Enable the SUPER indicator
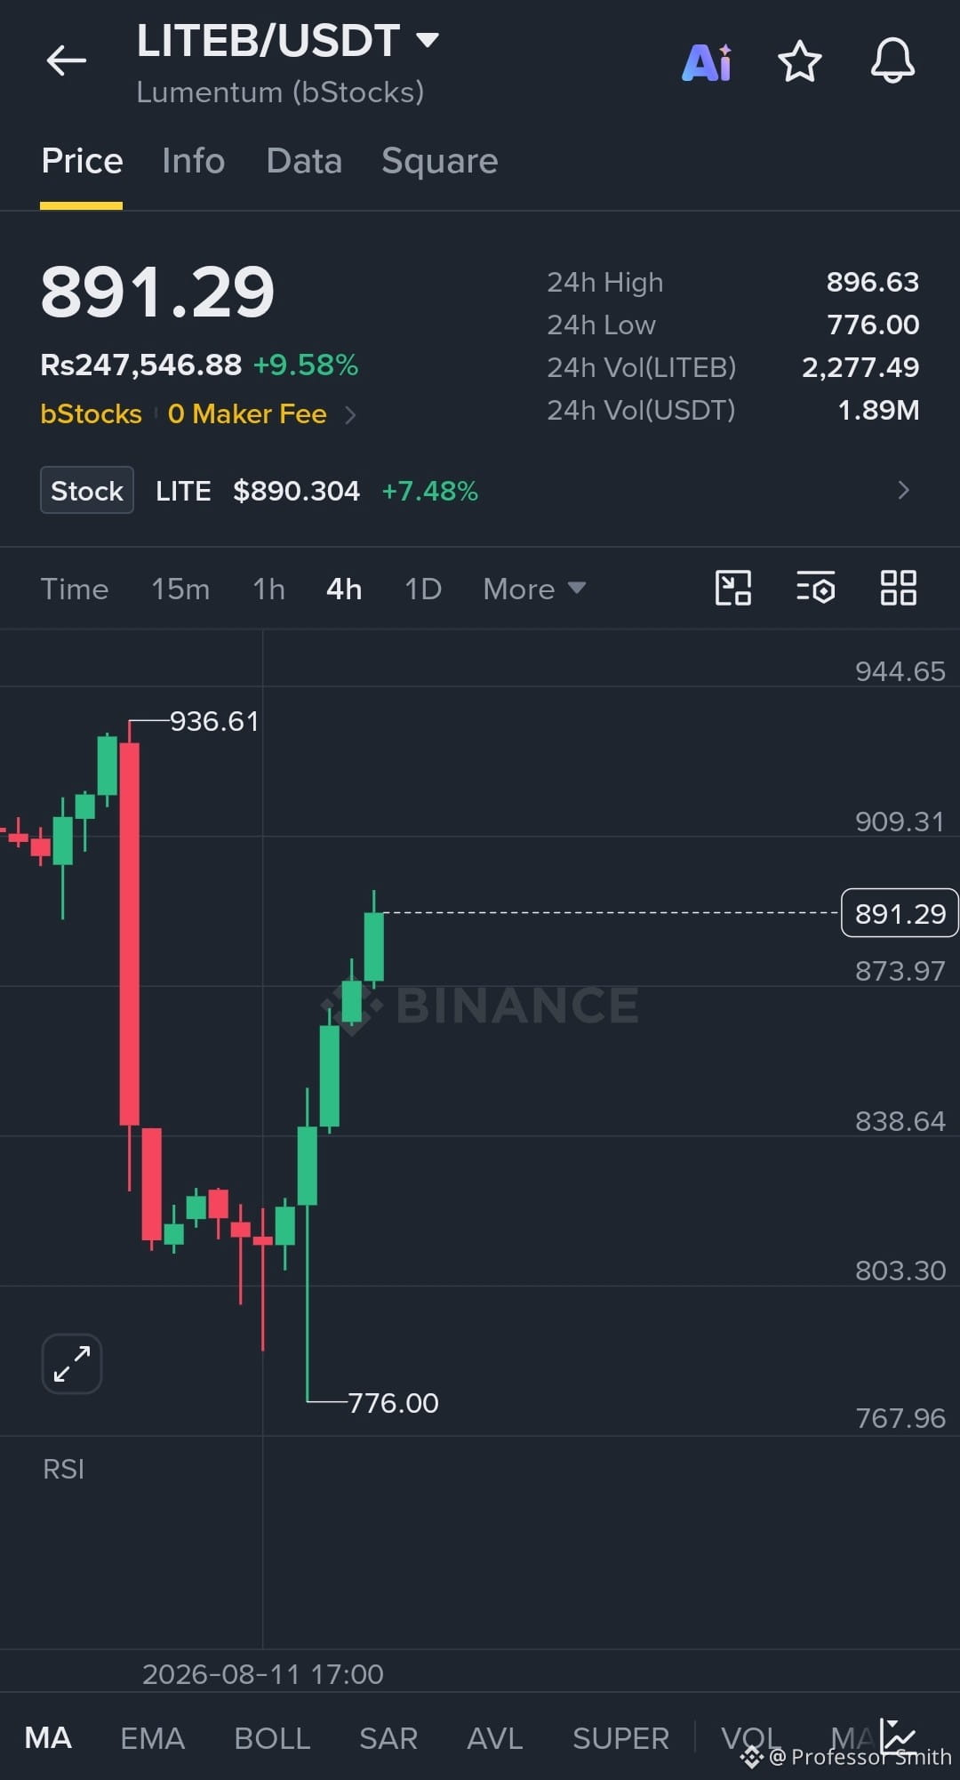The height and width of the screenshot is (1780, 960). click(620, 1737)
